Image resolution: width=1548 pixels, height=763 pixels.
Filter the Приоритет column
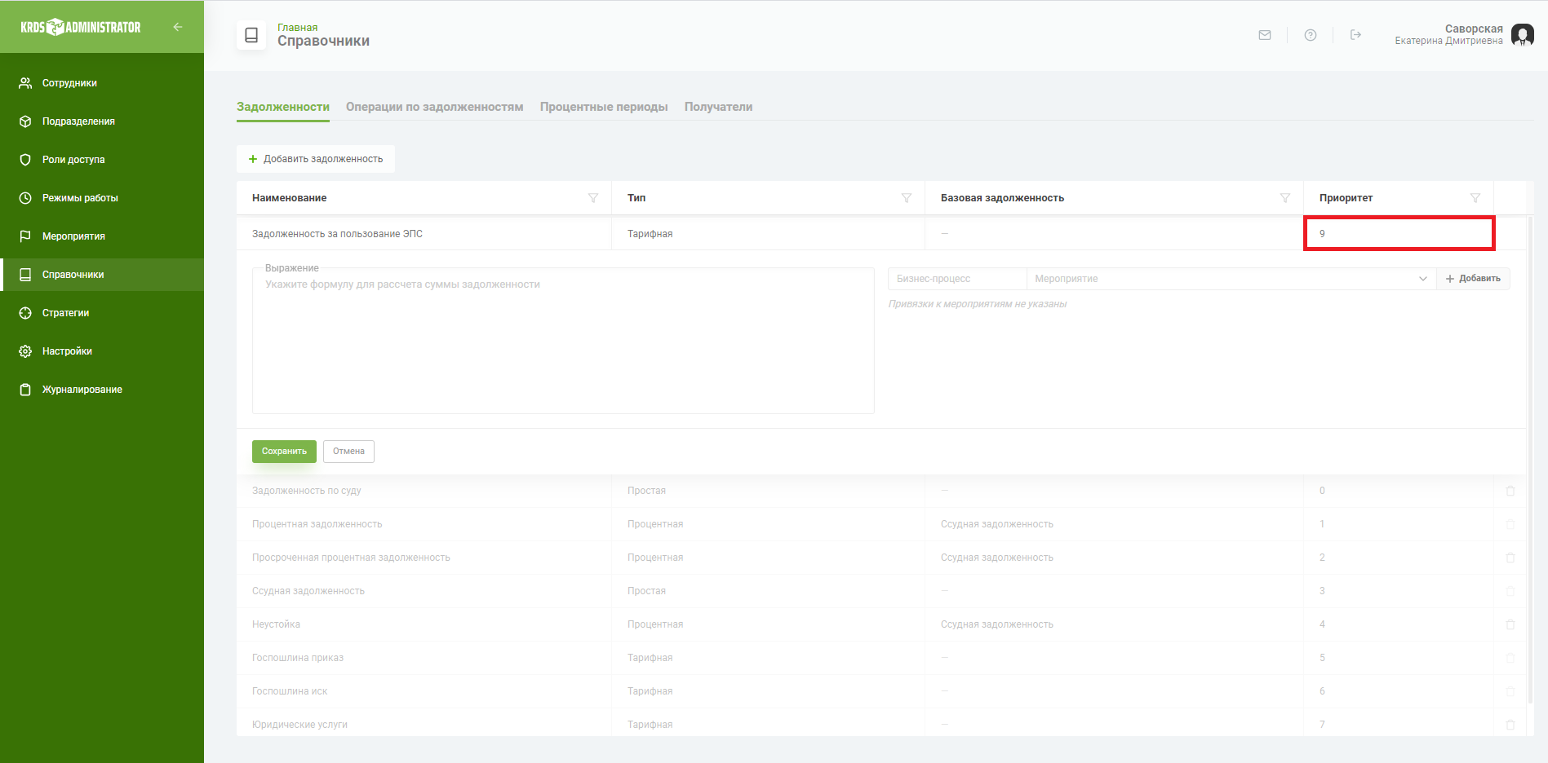click(x=1475, y=198)
